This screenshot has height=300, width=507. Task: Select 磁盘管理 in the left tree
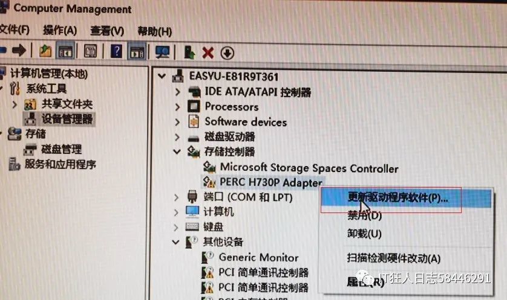coord(62,149)
